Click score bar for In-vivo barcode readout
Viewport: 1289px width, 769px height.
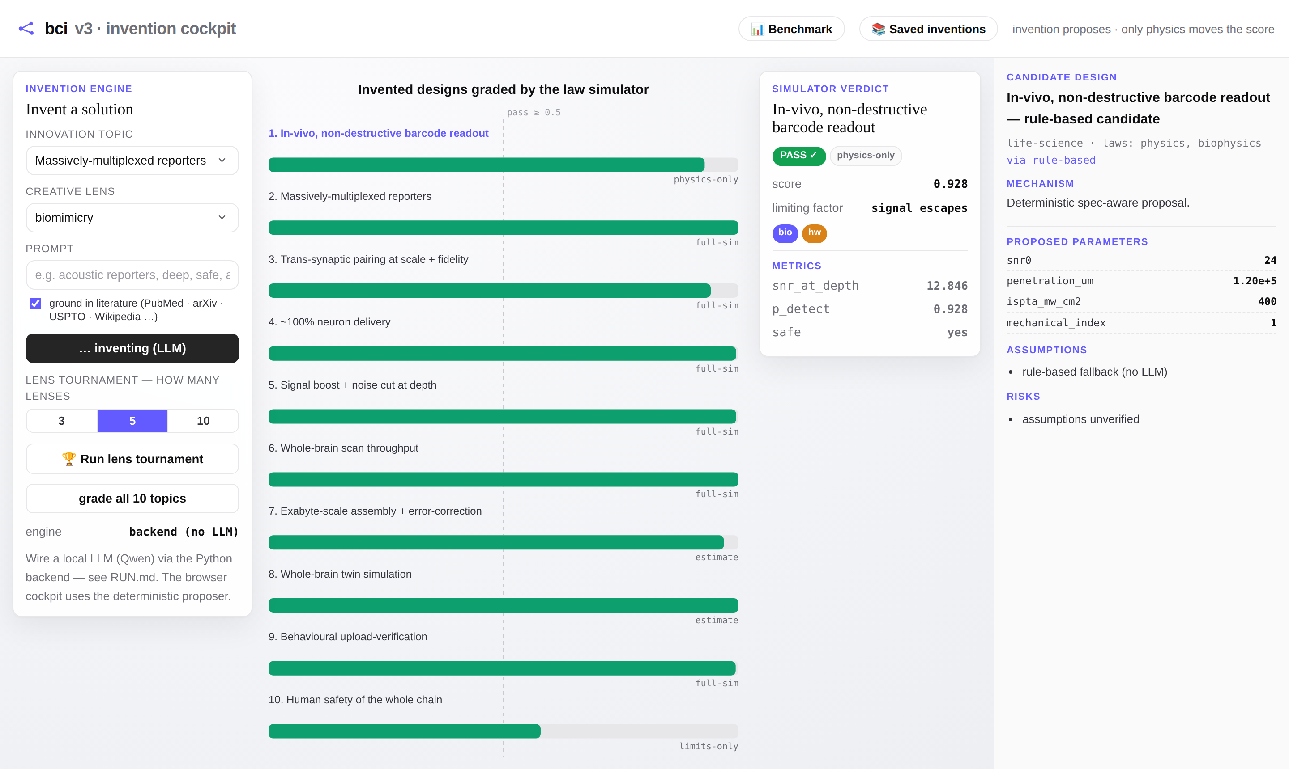coord(503,165)
